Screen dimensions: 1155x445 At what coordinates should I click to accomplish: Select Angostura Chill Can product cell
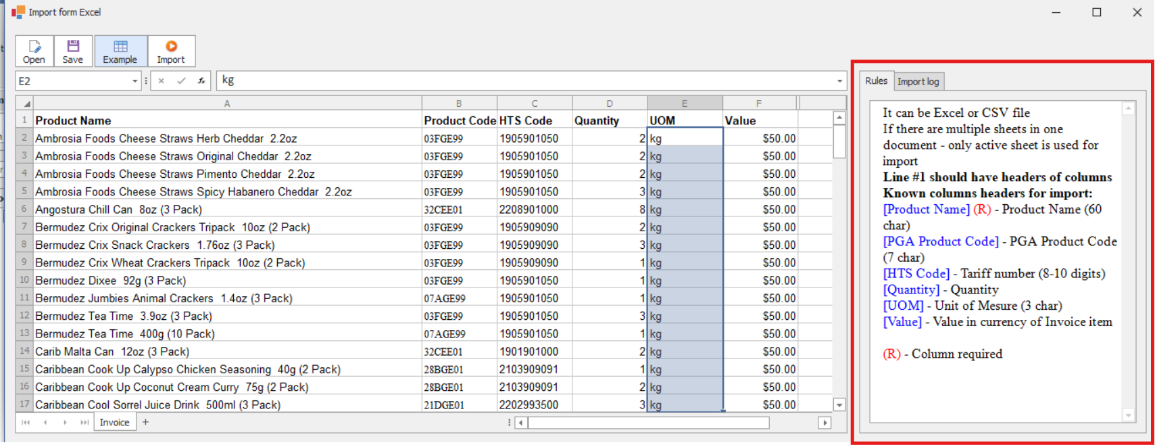tap(227, 210)
